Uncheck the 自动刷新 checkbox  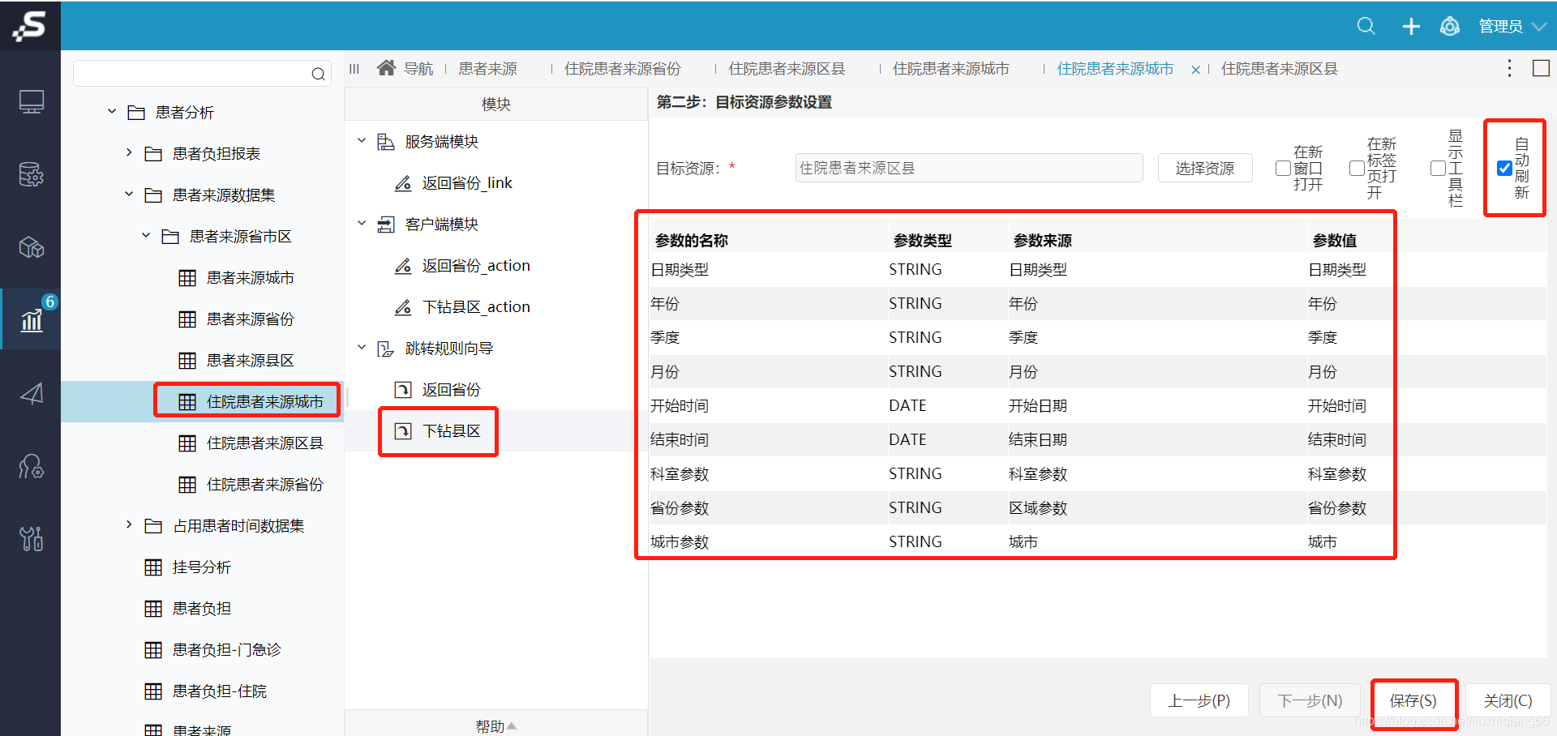1504,169
